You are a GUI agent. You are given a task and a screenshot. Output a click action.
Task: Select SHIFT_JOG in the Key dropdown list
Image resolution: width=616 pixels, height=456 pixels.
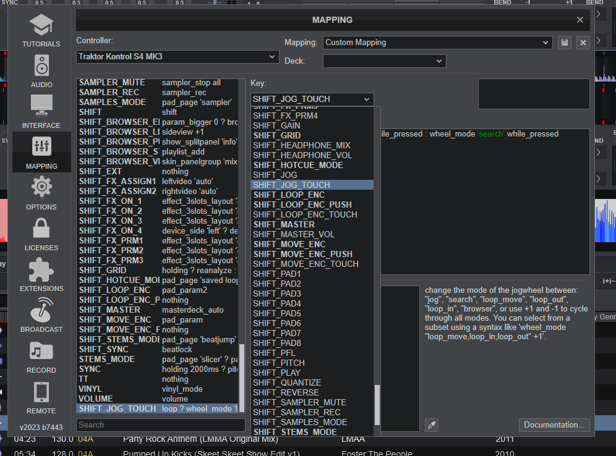(x=312, y=175)
